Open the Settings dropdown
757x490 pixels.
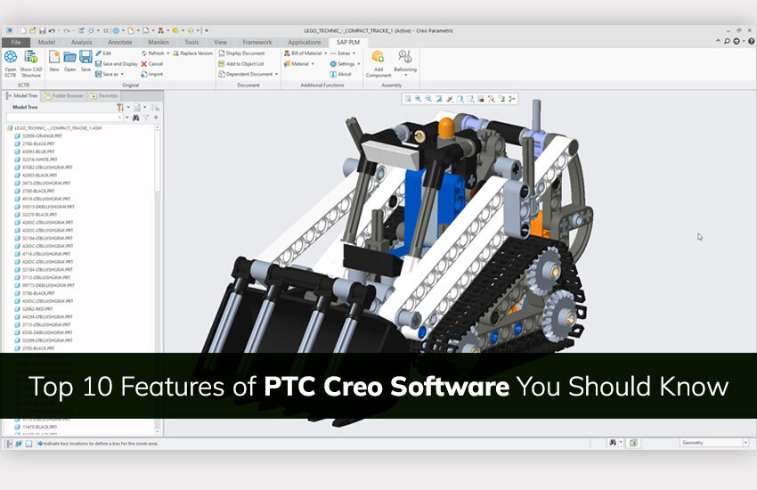358,64
